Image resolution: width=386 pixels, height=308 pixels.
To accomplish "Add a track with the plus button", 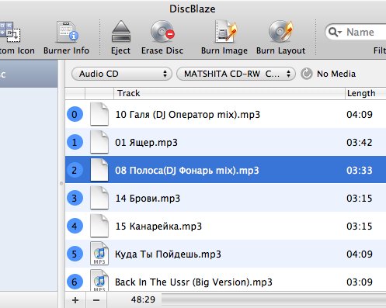I will (75, 300).
